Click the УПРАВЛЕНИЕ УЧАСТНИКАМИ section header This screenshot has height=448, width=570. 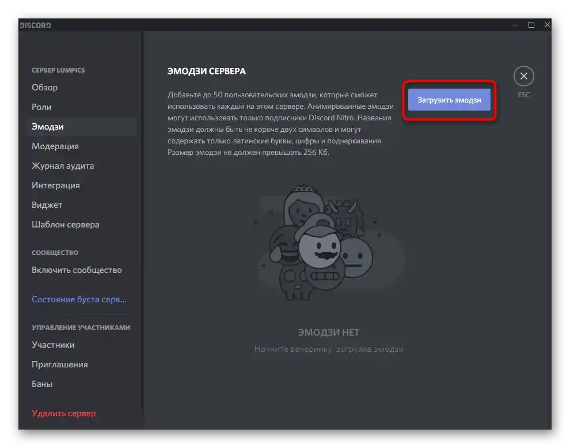click(81, 328)
